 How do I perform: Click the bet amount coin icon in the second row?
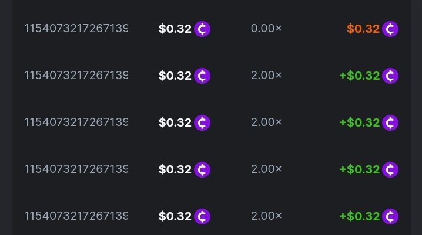[202, 76]
